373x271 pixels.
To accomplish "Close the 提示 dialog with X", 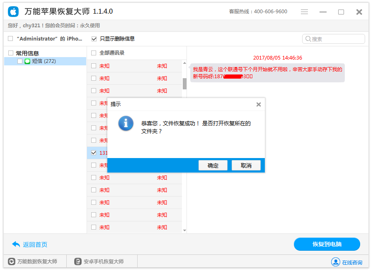I will pos(259,104).
